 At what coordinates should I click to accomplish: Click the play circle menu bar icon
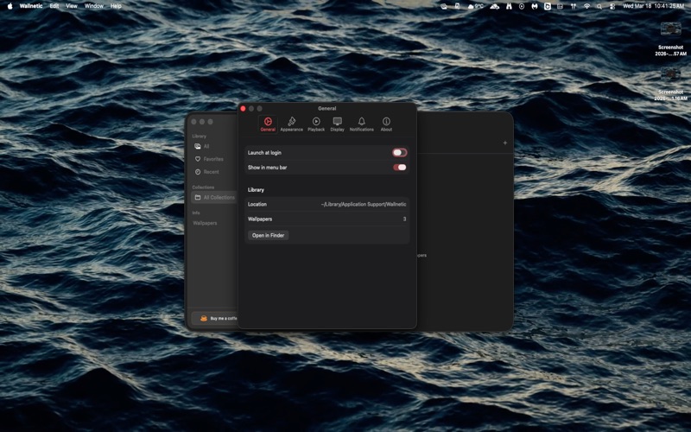pyautogui.click(x=522, y=6)
